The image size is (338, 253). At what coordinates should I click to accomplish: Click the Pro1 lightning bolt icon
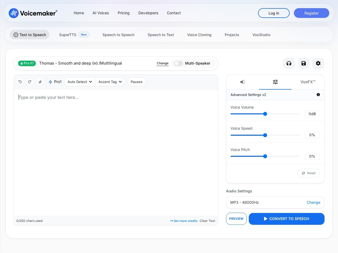pos(50,82)
